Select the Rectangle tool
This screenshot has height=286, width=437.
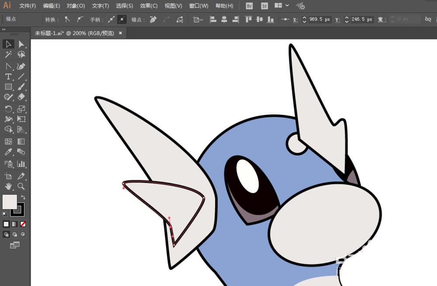pyautogui.click(x=8, y=87)
